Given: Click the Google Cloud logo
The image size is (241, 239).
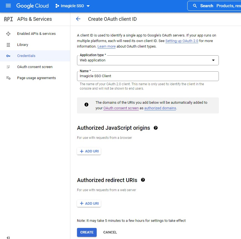Looking at the screenshot, I should 32,6.
